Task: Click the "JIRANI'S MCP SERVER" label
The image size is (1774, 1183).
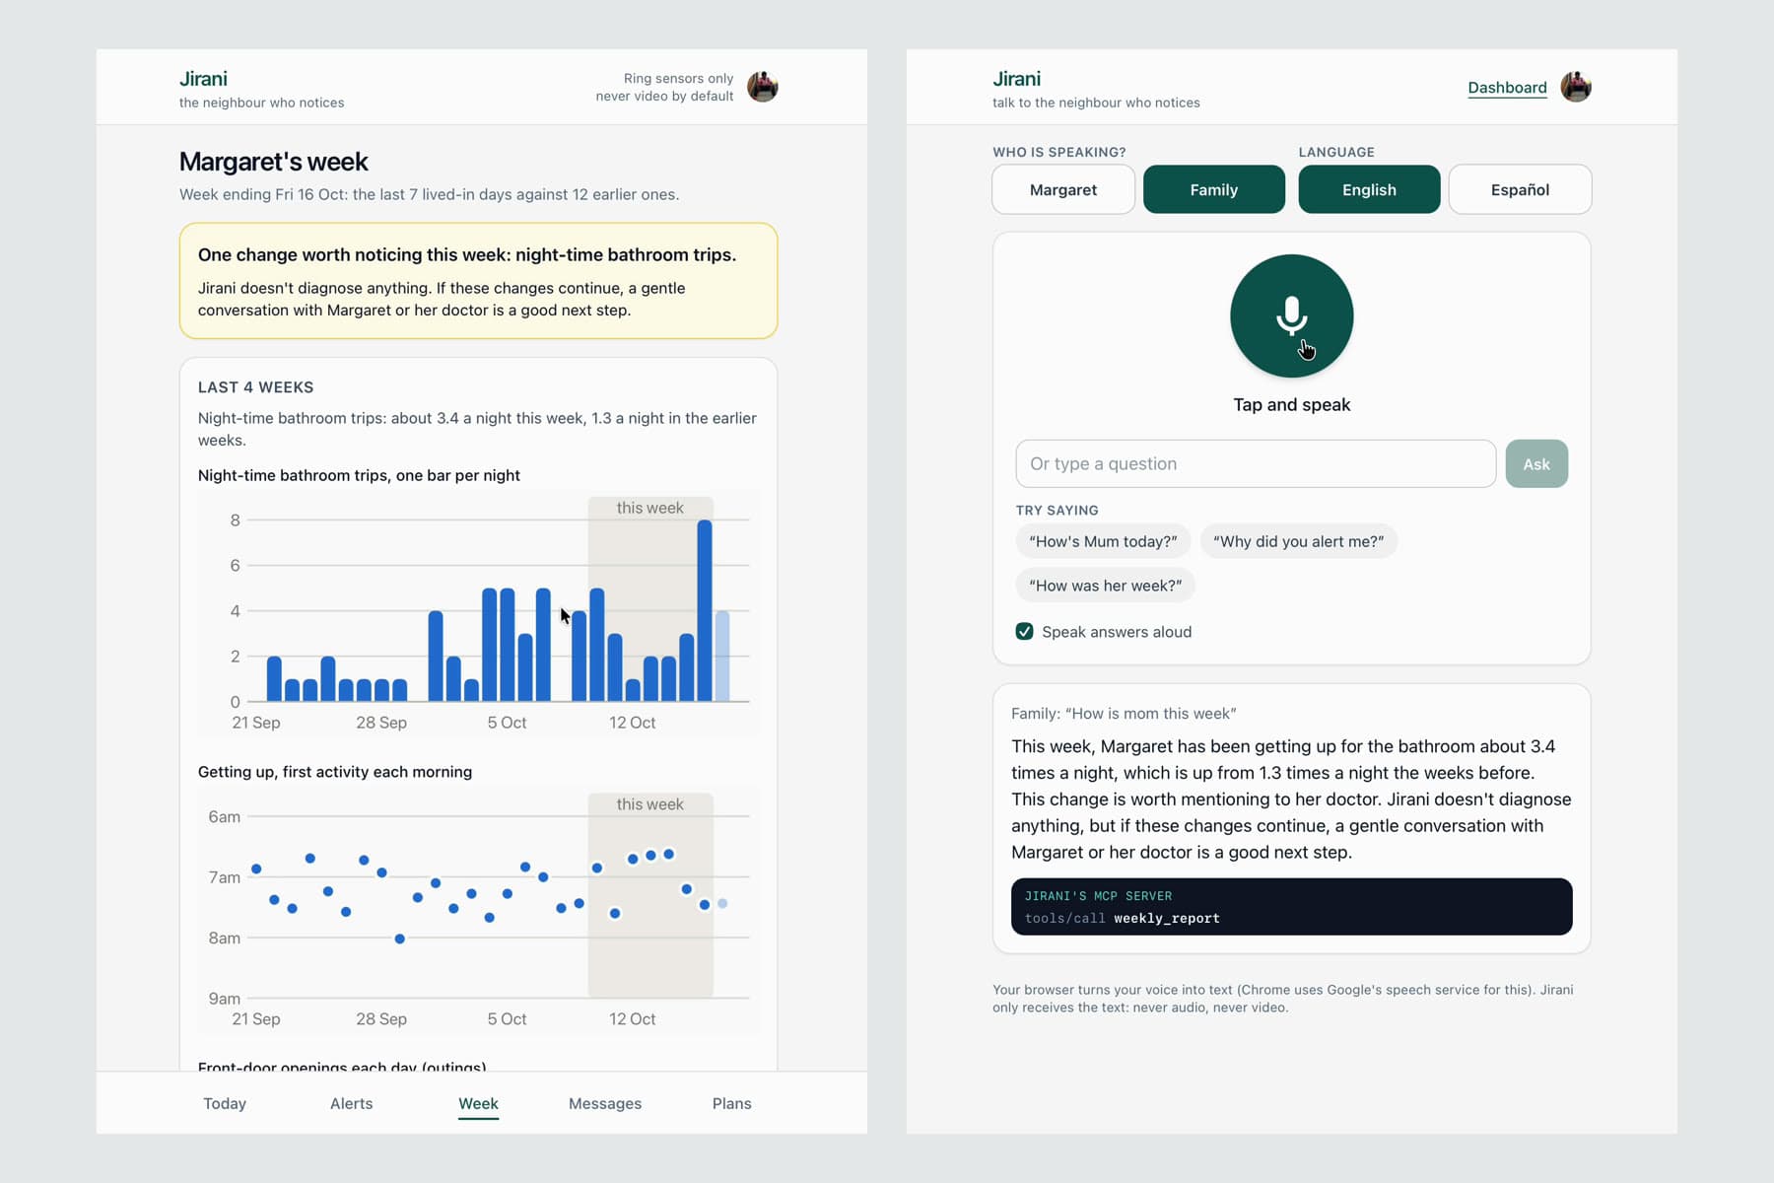Action: click(1098, 896)
